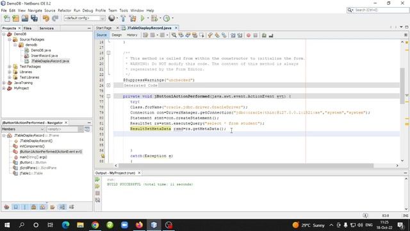This screenshot has height=231, width=410.
Task: Click the globe browser icon in toolbar
Action: (111, 18)
